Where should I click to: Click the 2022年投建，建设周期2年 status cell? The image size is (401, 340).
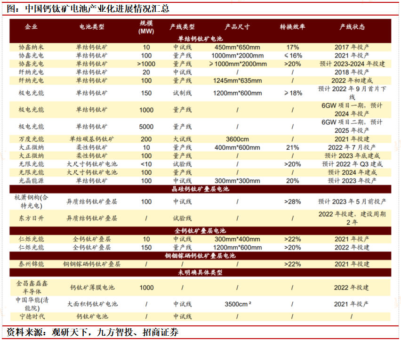click(x=352, y=218)
